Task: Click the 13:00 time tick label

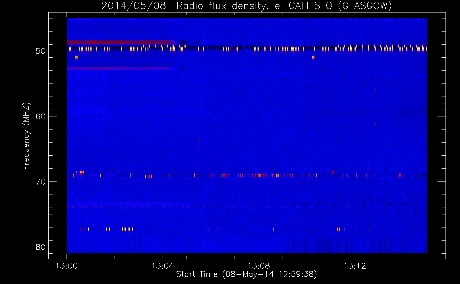Action: click(67, 266)
